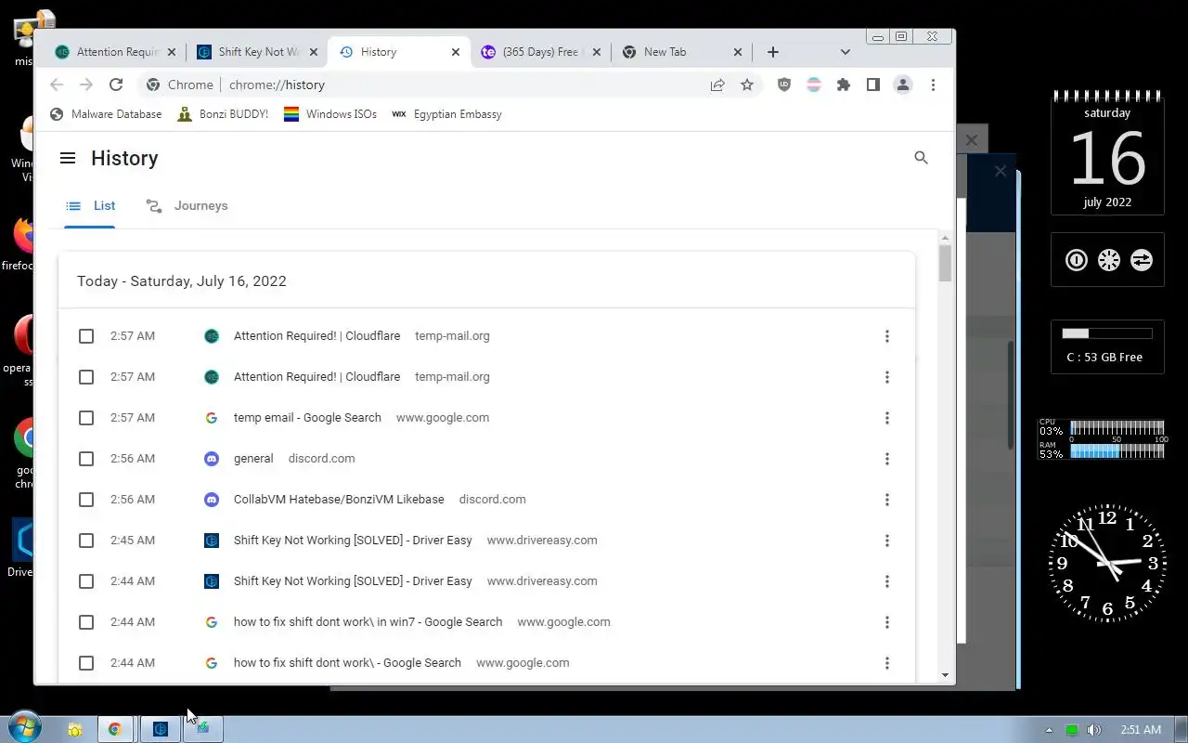Open the CollabVM Hatebase/BonziVM Likebase entry
This screenshot has height=743, width=1188.
point(339,500)
